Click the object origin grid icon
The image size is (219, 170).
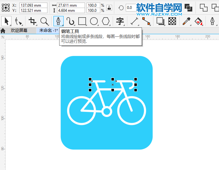click(6, 8)
